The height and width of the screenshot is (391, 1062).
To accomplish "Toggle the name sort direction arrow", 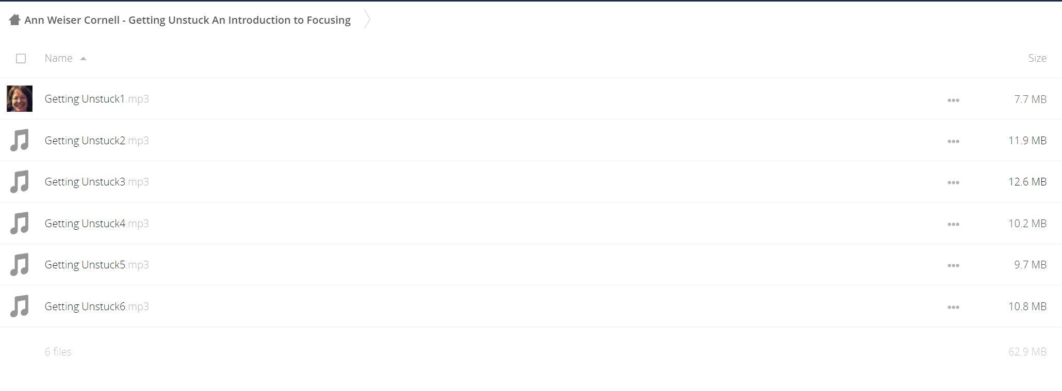I will point(83,59).
